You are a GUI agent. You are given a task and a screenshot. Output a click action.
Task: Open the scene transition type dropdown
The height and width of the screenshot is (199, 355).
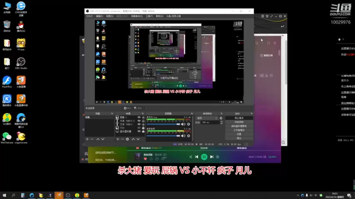(207, 118)
